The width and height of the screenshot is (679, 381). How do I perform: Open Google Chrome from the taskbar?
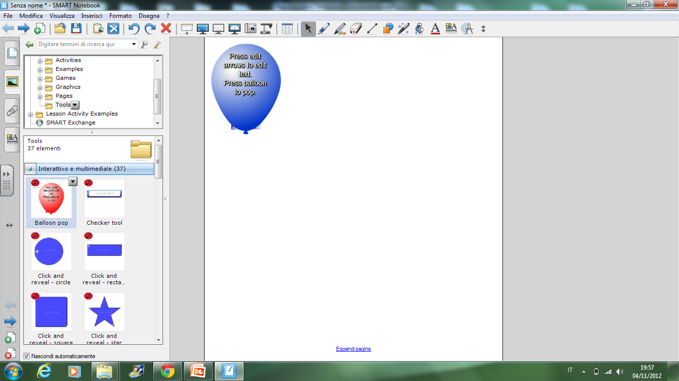[168, 371]
